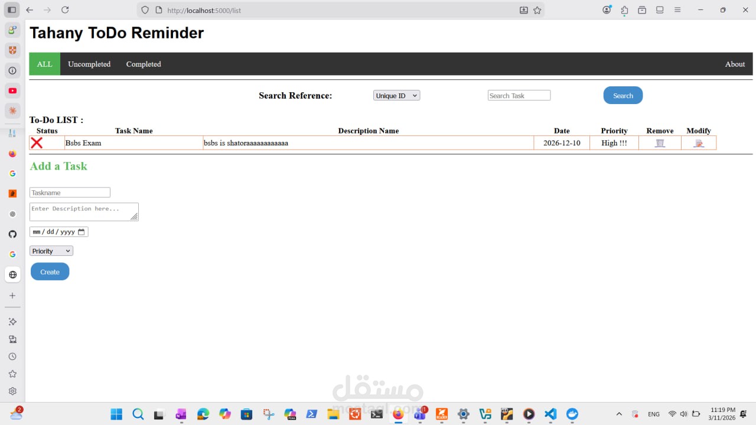Launch Visual Studio Code from the taskbar
Image resolution: width=756 pixels, height=425 pixels.
[550, 414]
